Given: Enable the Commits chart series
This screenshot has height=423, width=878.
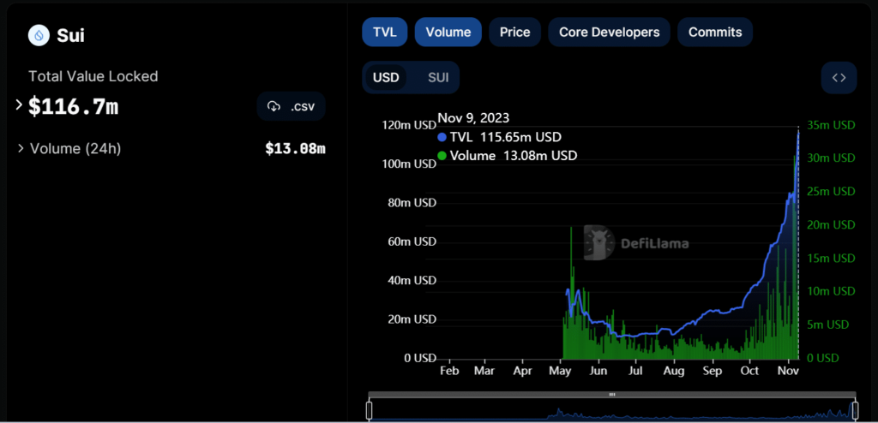Looking at the screenshot, I should tap(715, 33).
